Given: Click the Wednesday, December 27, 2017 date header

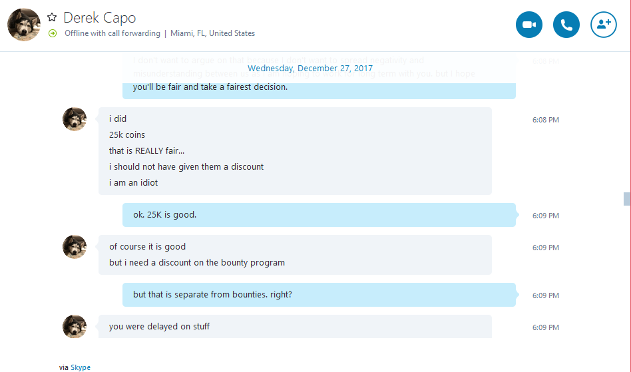Looking at the screenshot, I should pyautogui.click(x=310, y=69).
